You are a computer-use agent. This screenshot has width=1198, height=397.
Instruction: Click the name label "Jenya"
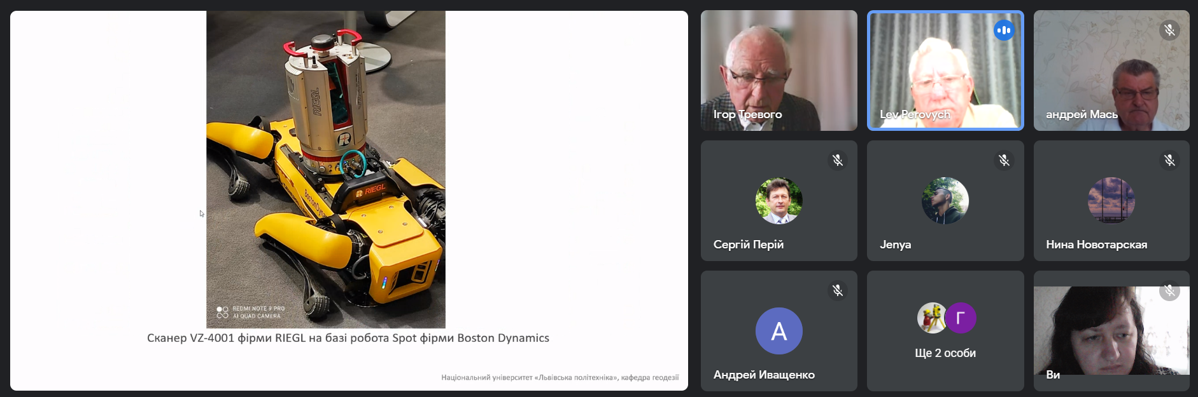click(x=895, y=245)
